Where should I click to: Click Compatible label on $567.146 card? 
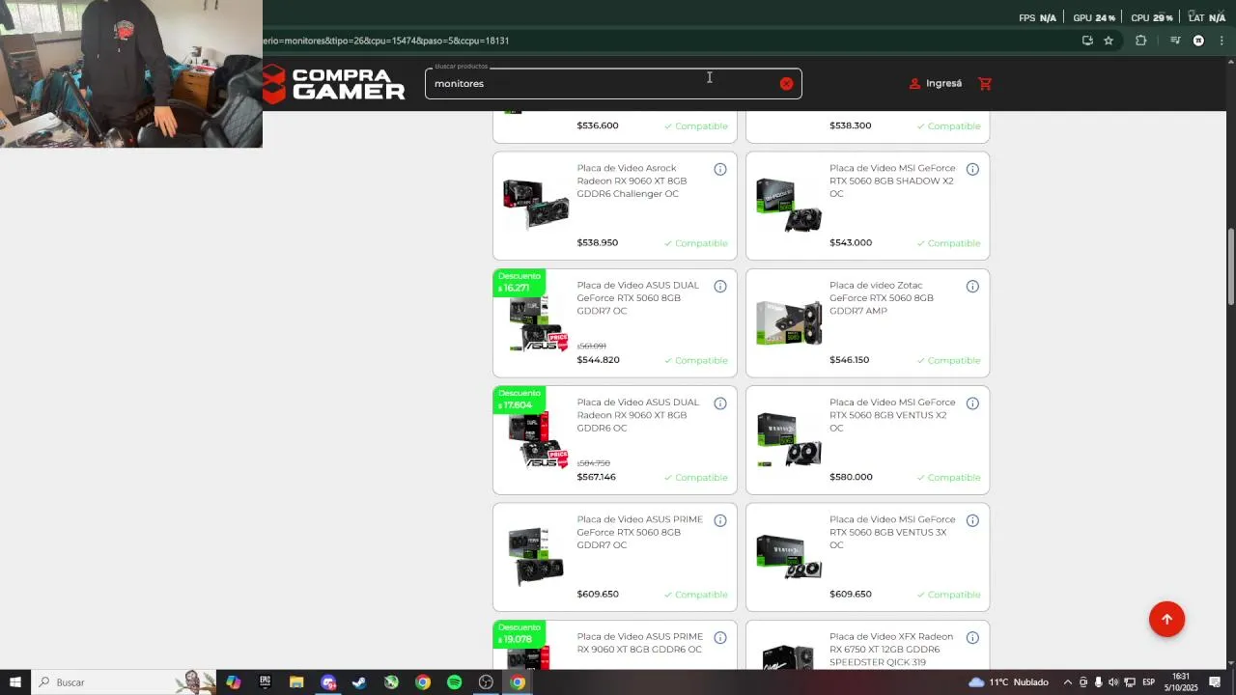(x=696, y=478)
